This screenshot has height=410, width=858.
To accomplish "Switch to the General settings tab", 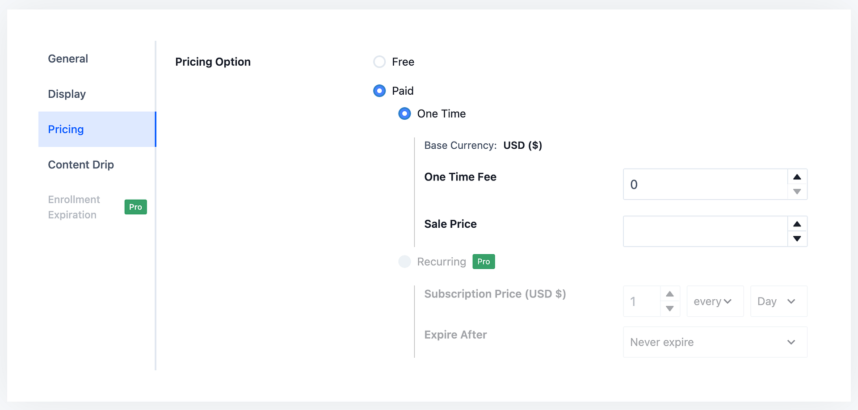I will (67, 59).
